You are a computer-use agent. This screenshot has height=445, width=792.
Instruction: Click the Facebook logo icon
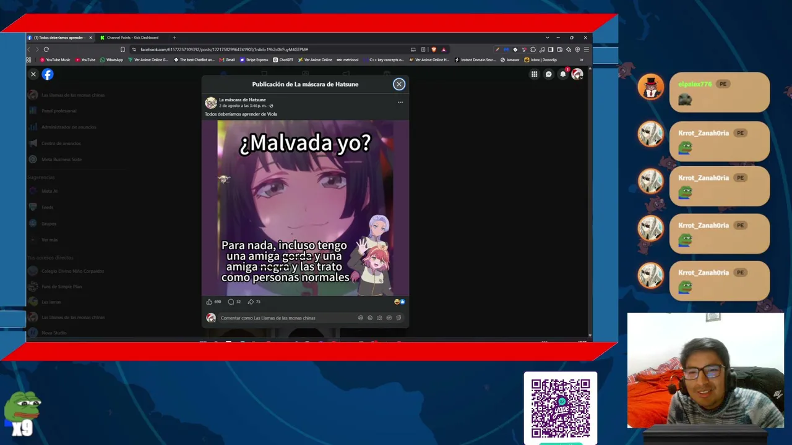tap(48, 74)
